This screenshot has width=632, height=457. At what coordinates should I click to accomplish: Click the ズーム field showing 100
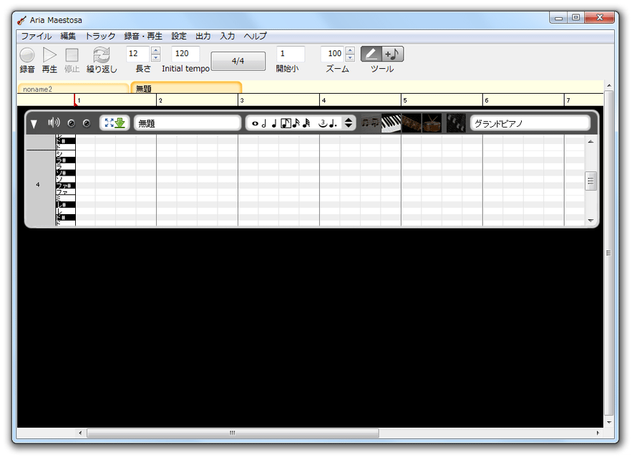[333, 54]
